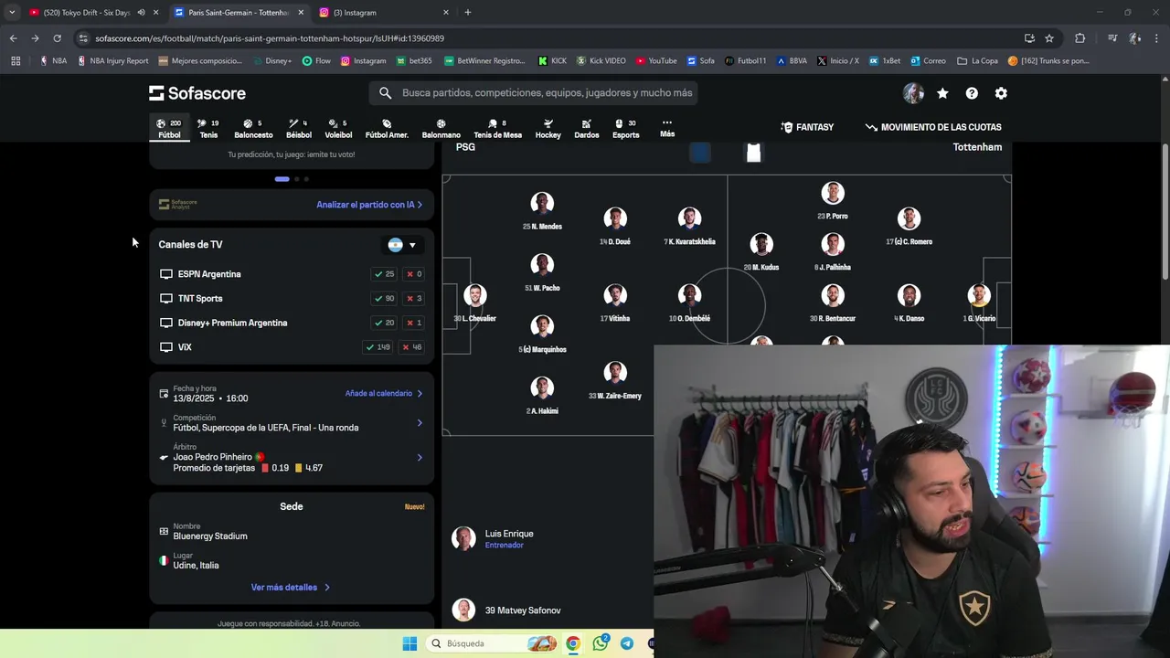The image size is (1170, 658).
Task: Bookmark this page with the star icon
Action: [x=1049, y=38]
